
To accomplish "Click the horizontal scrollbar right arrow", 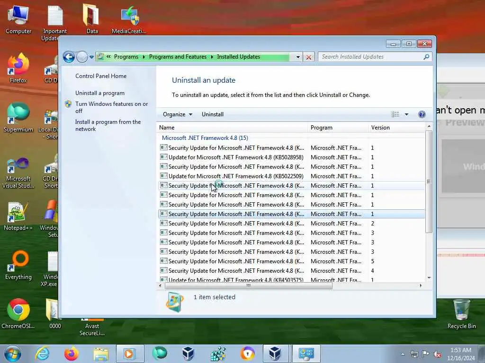I will coord(421,286).
